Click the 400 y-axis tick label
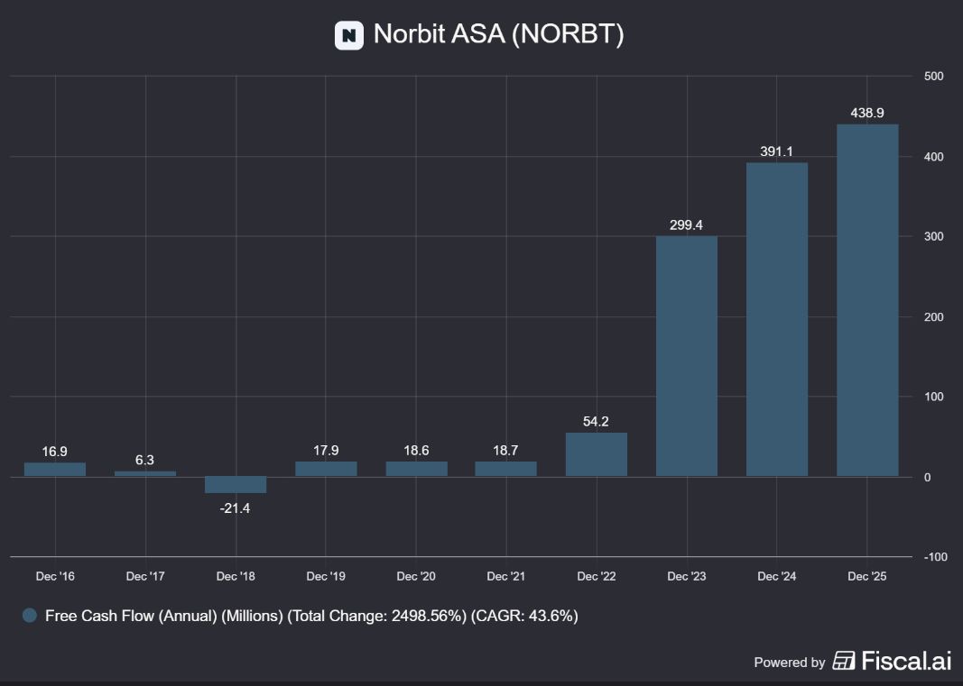The width and height of the screenshot is (963, 686). (933, 157)
